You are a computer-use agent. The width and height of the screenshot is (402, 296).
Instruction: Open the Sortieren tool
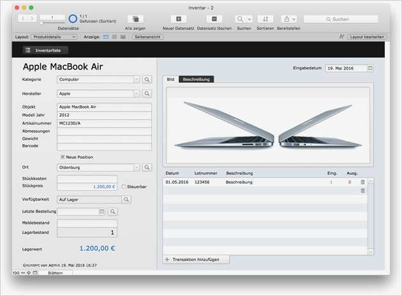coord(266,19)
